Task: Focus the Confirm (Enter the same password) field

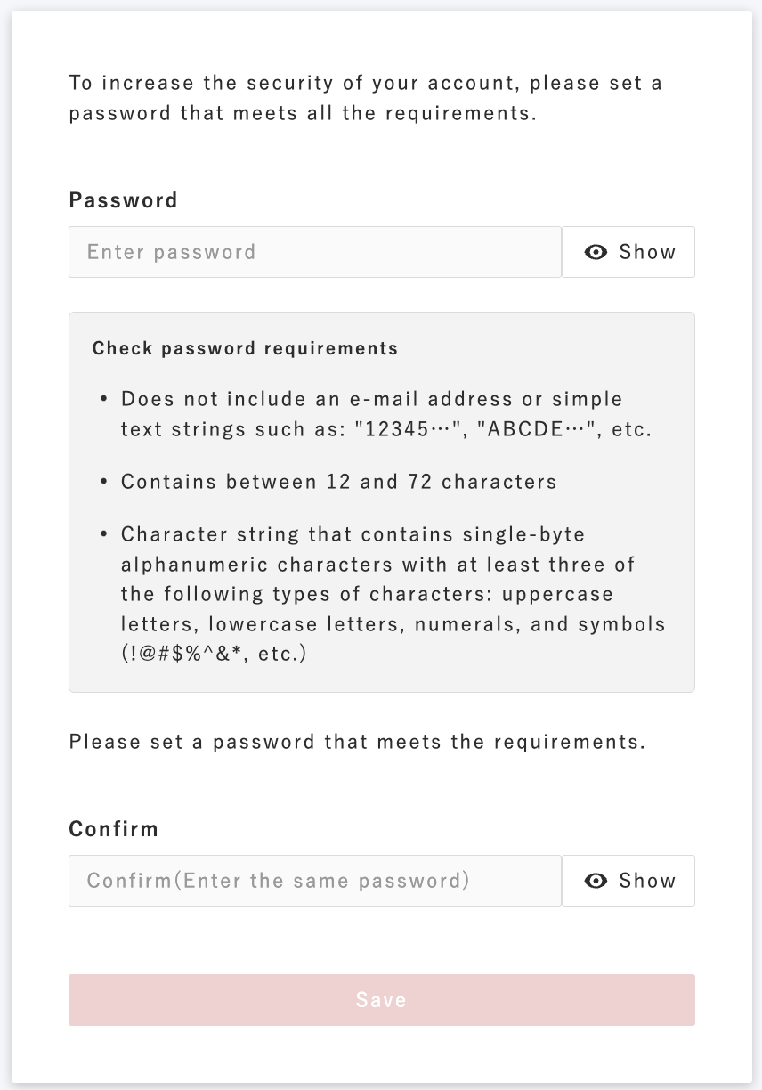Action: click(x=315, y=881)
